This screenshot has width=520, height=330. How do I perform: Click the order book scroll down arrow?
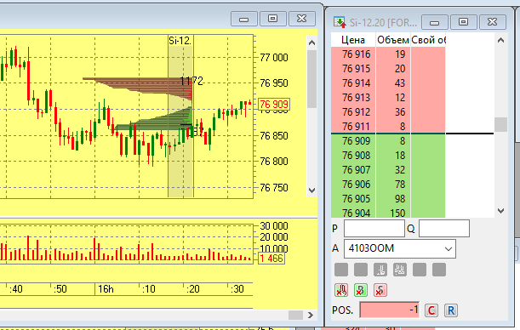click(x=500, y=210)
